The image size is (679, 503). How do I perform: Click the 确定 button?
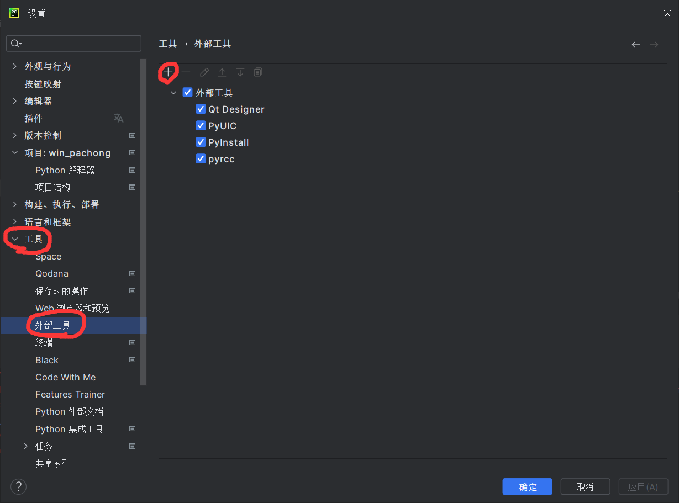coord(527,486)
